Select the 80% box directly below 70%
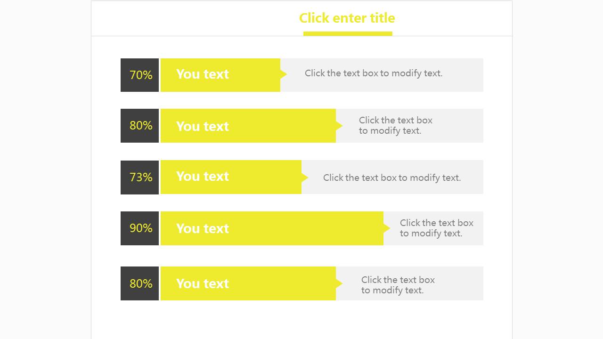 (140, 126)
